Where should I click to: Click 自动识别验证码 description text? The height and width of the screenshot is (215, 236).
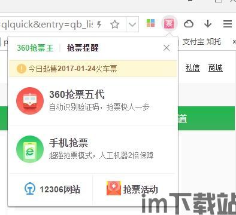click(x=99, y=107)
